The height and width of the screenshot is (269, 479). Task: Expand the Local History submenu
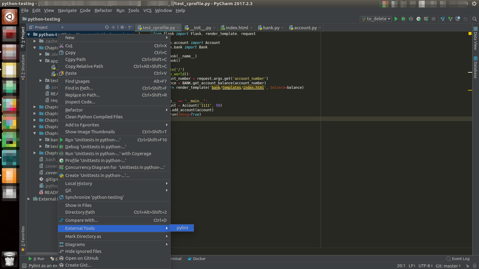pyautogui.click(x=114, y=184)
